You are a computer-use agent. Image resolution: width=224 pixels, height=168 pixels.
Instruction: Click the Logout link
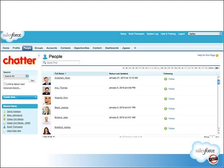coord(181,34)
